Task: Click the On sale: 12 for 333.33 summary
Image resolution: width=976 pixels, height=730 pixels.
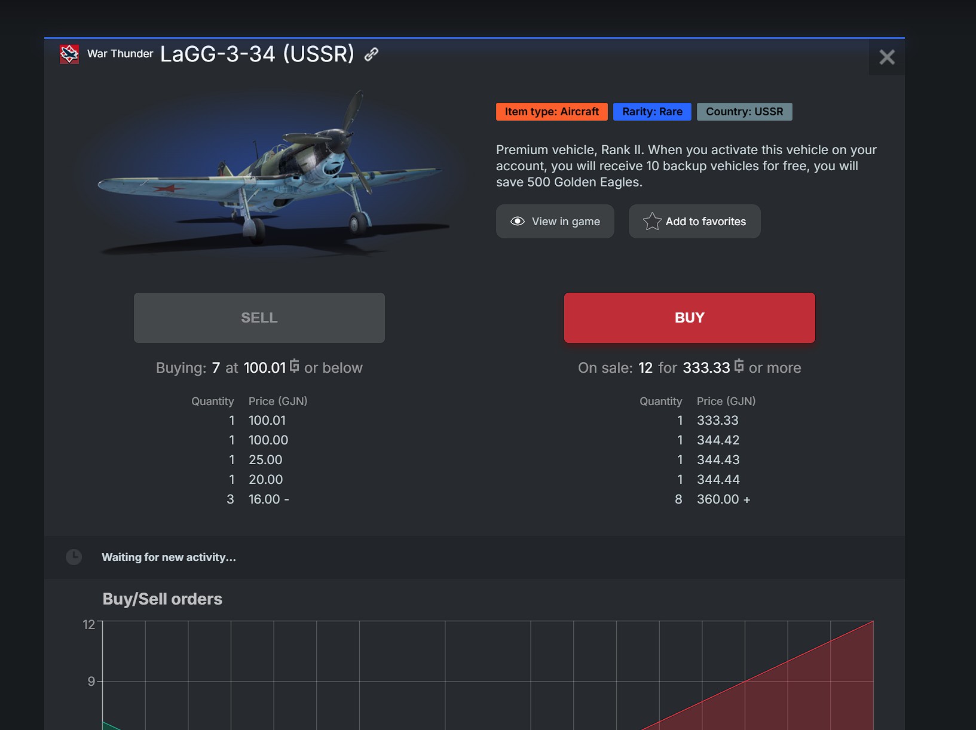Action: click(690, 367)
